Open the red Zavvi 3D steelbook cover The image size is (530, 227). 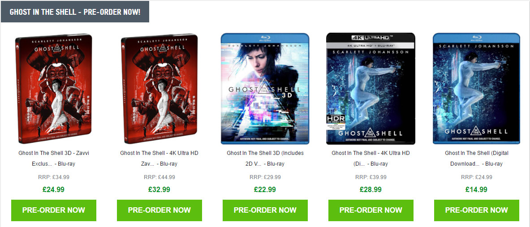[x=54, y=89]
